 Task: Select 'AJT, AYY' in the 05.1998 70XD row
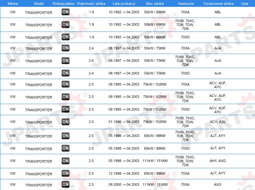217,148
